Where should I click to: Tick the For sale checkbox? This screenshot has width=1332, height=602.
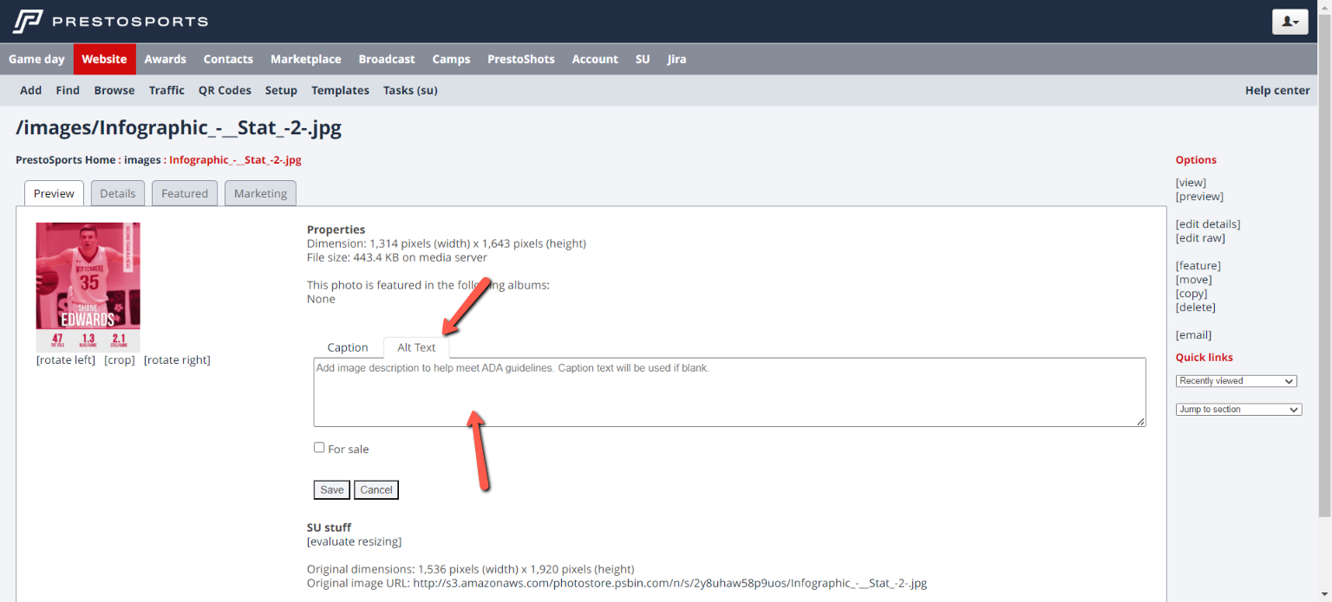point(319,448)
